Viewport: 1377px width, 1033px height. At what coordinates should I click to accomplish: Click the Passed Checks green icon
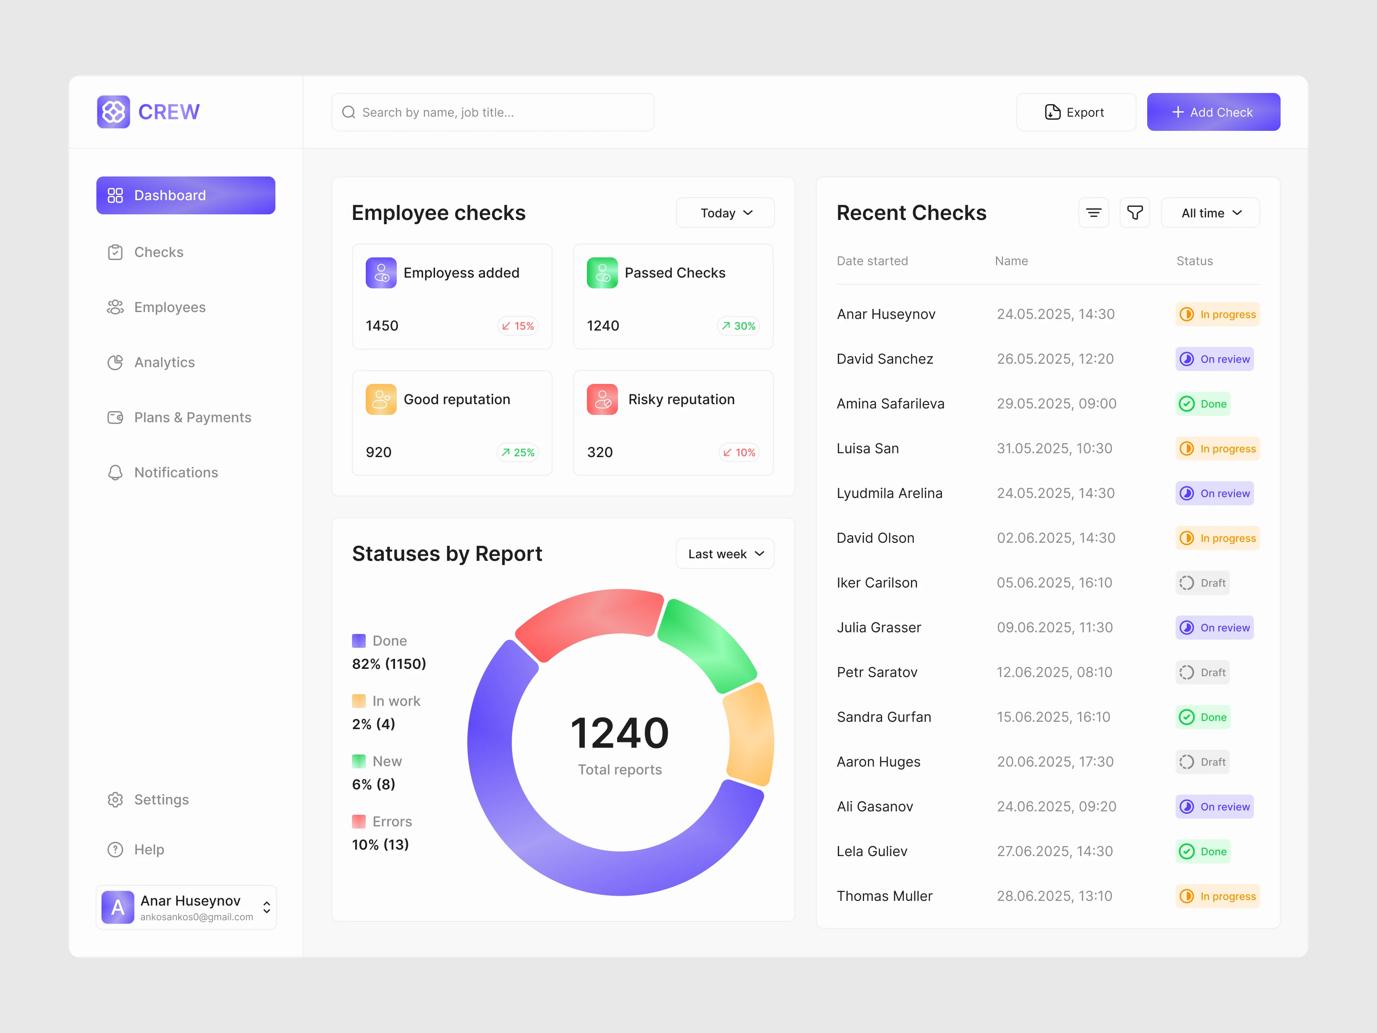602,273
